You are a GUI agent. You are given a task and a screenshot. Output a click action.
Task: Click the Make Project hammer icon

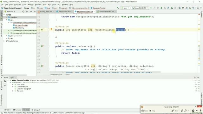[x=118, y=8]
